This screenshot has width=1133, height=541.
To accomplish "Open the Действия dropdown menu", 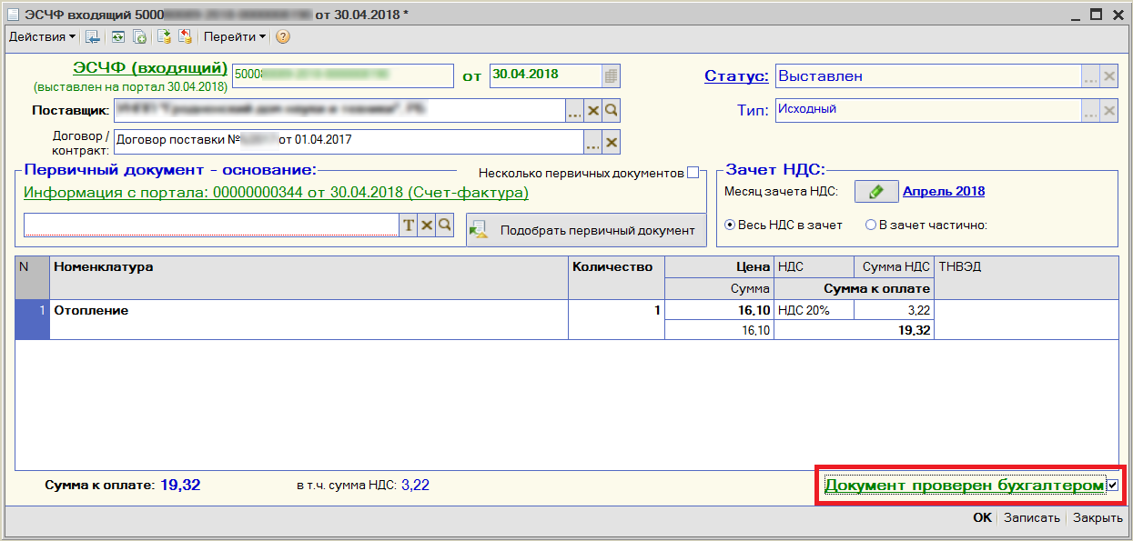I will pyautogui.click(x=42, y=37).
